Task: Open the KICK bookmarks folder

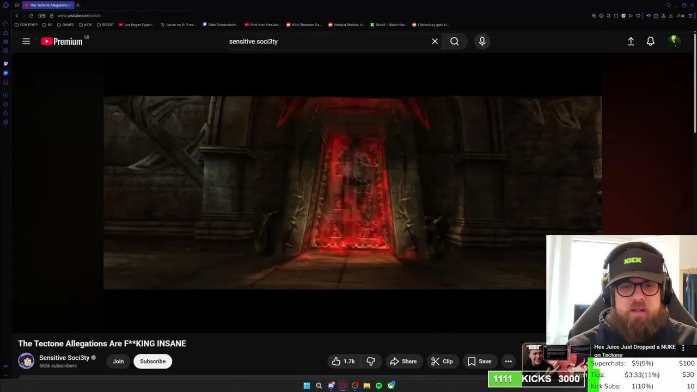Action: point(85,24)
